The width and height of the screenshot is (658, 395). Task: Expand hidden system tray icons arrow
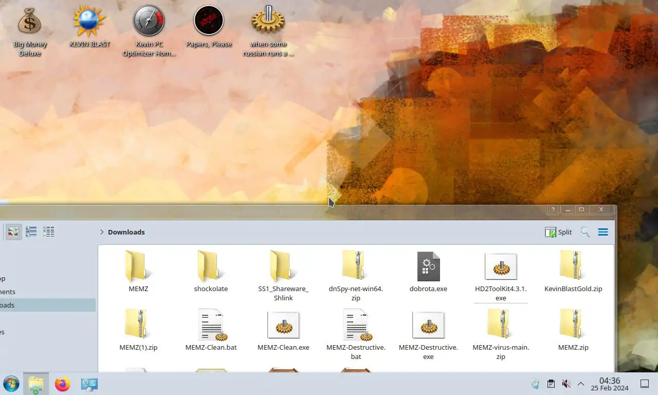click(x=581, y=384)
